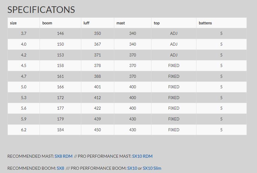Click mast value 430 in the 5.9 row
Image resolution: width=257 pixels, height=173 pixels.
pyautogui.click(x=133, y=119)
